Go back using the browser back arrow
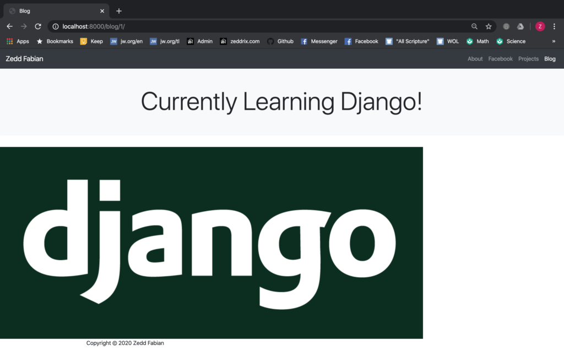This screenshot has width=564, height=352. [x=10, y=26]
